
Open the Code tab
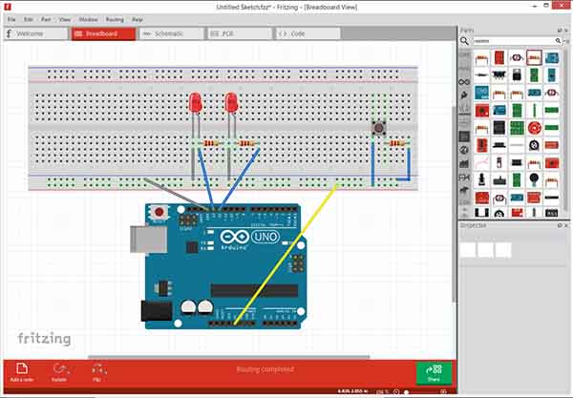(308, 33)
